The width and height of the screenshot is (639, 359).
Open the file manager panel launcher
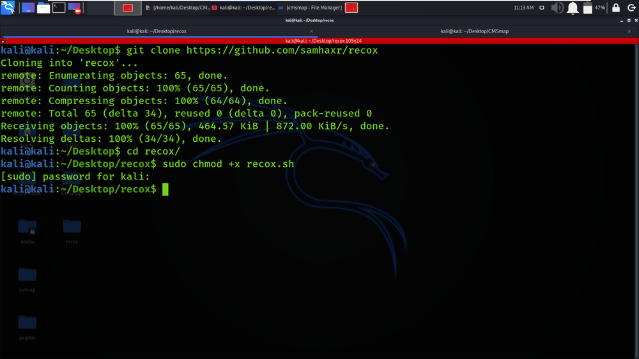[43, 8]
